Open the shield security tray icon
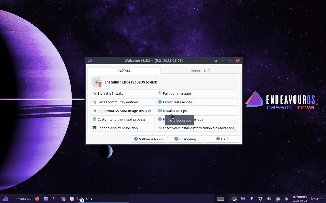 click(260, 199)
